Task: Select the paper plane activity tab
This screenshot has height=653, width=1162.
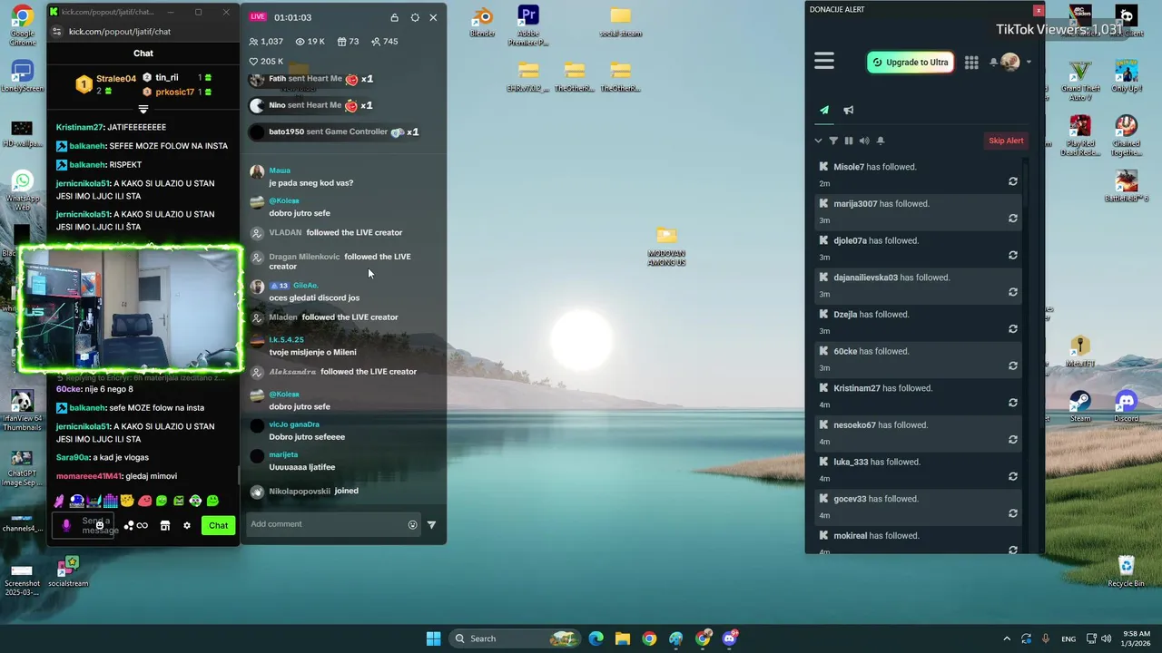Action: coord(824,110)
